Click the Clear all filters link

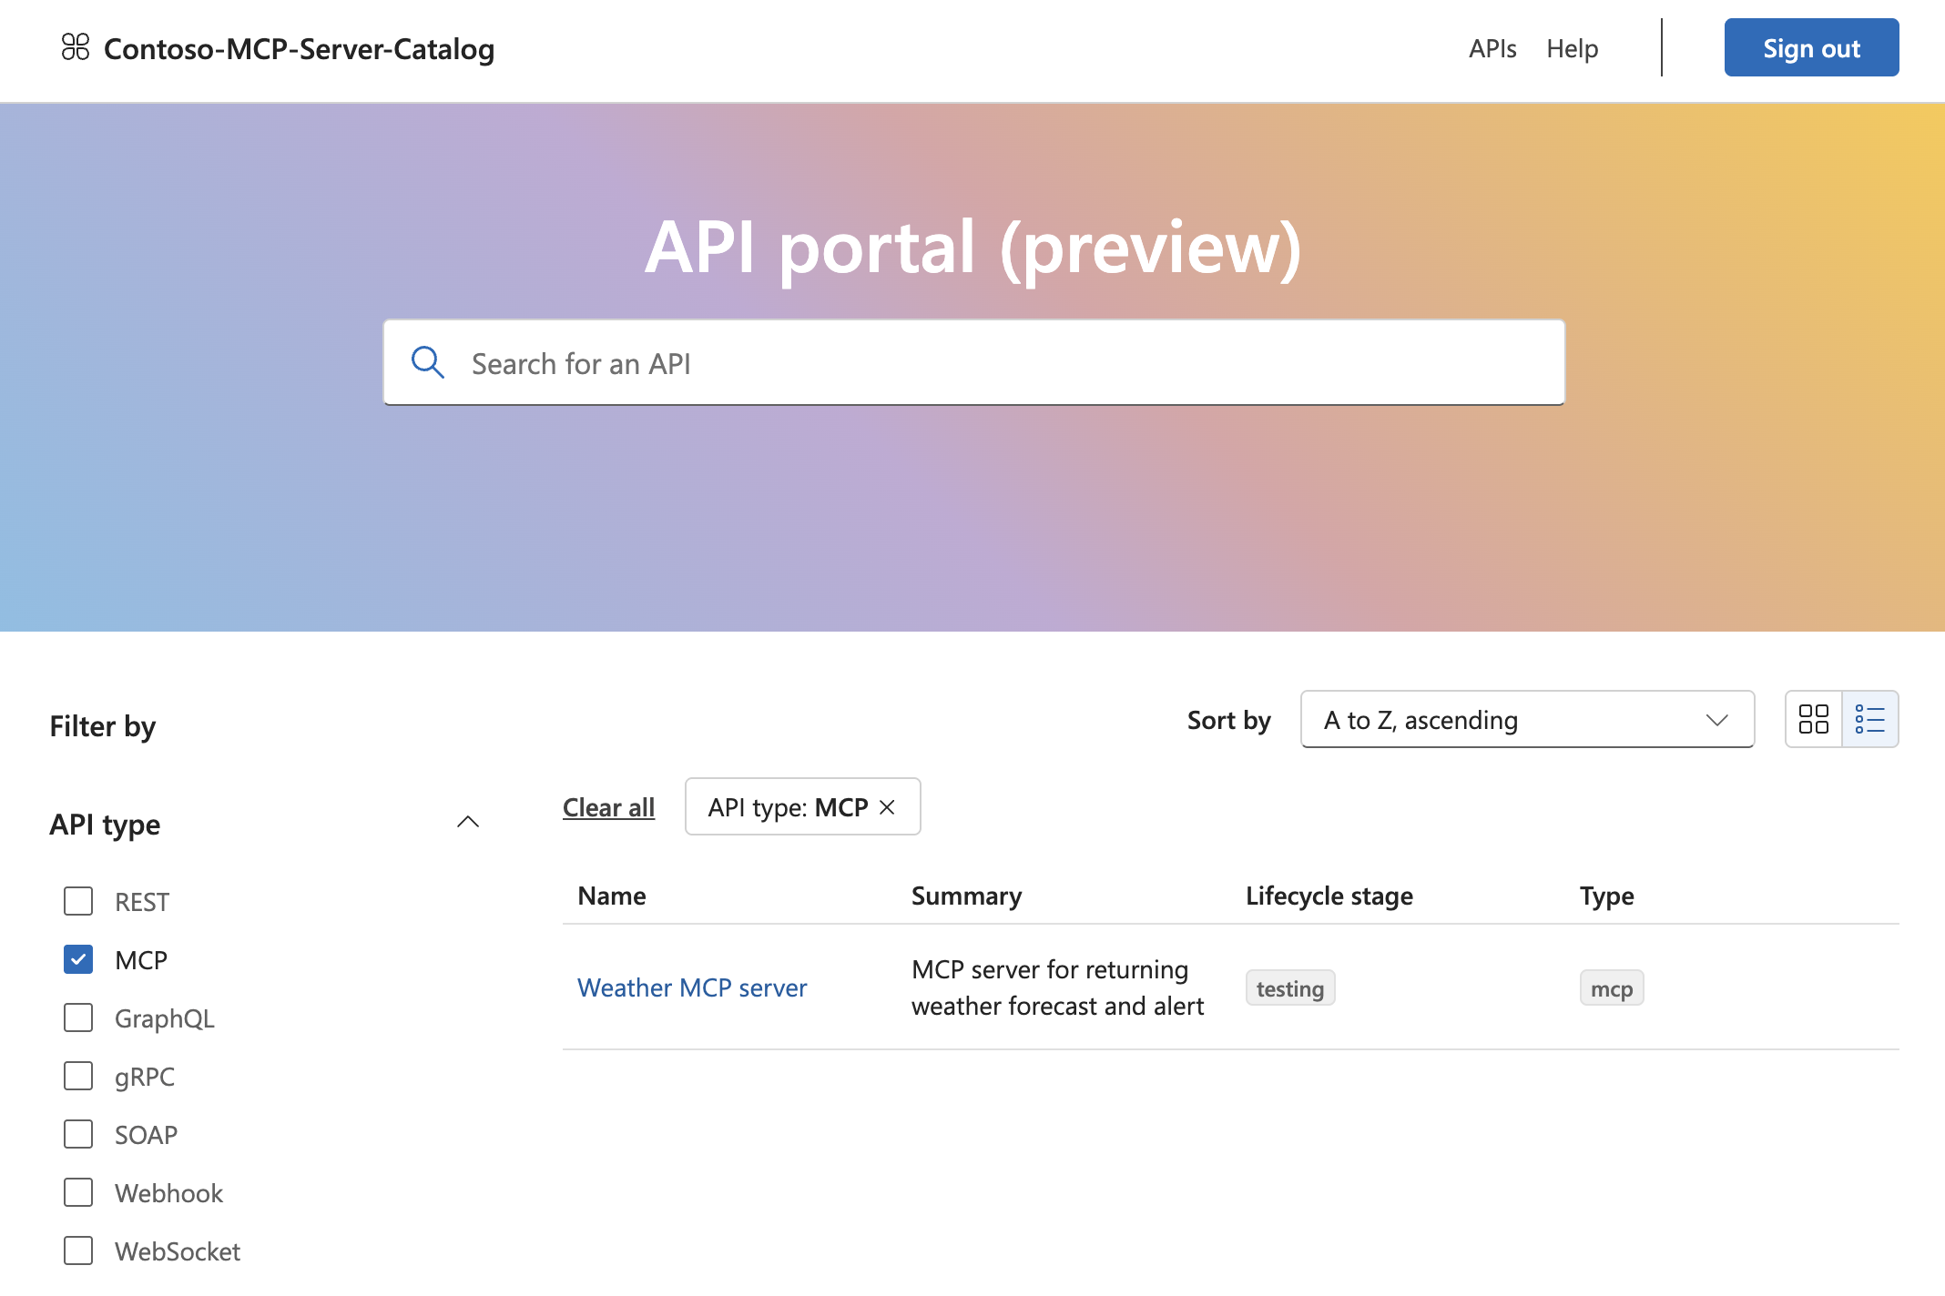(608, 806)
